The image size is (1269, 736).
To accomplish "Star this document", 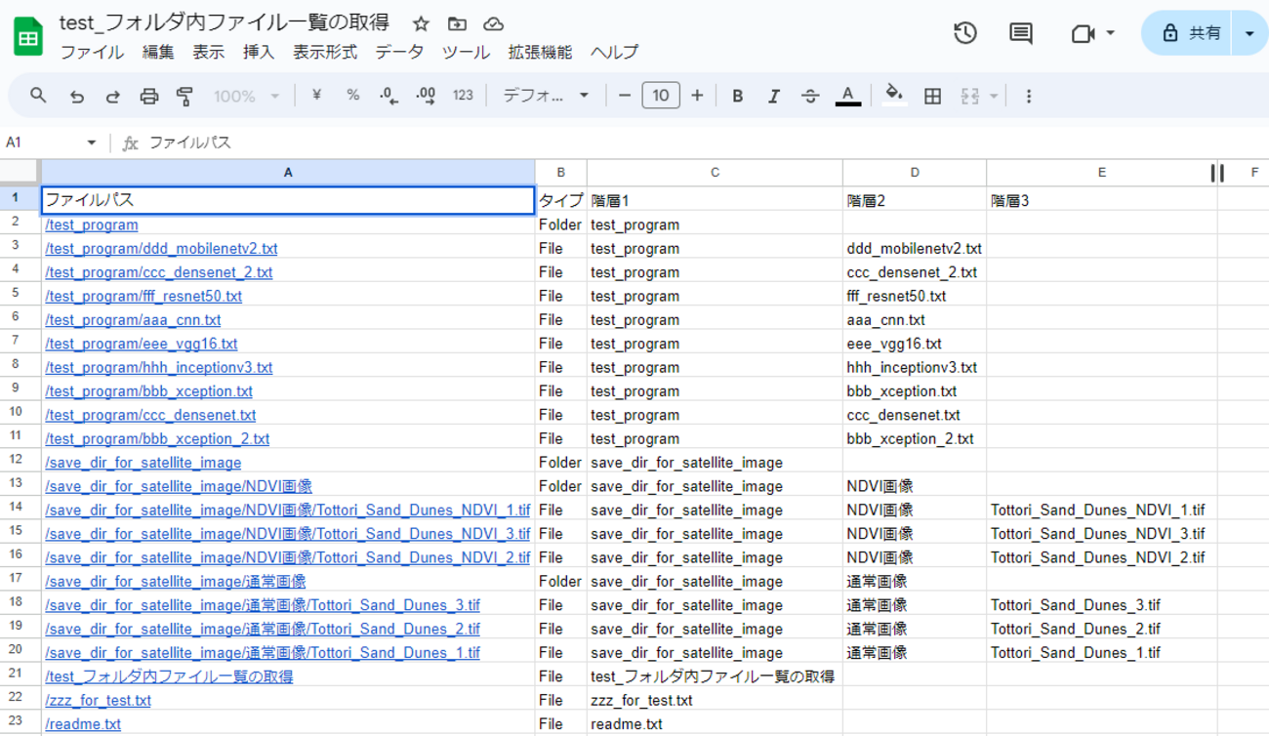I will pos(421,23).
